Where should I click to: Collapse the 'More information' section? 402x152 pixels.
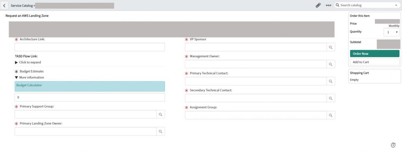tap(29, 77)
